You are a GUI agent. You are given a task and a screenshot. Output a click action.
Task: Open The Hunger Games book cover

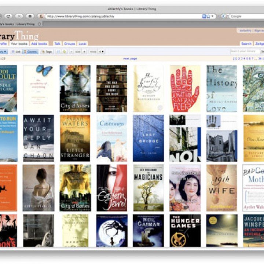(185, 230)
